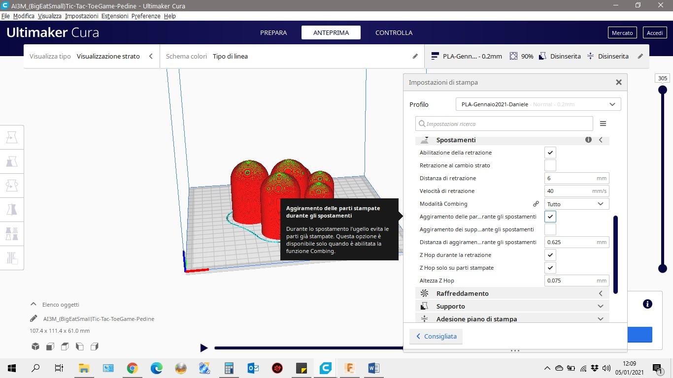The width and height of the screenshot is (673, 378).
Task: Click pencil icon next to Tipo di linea
Action: (415, 56)
